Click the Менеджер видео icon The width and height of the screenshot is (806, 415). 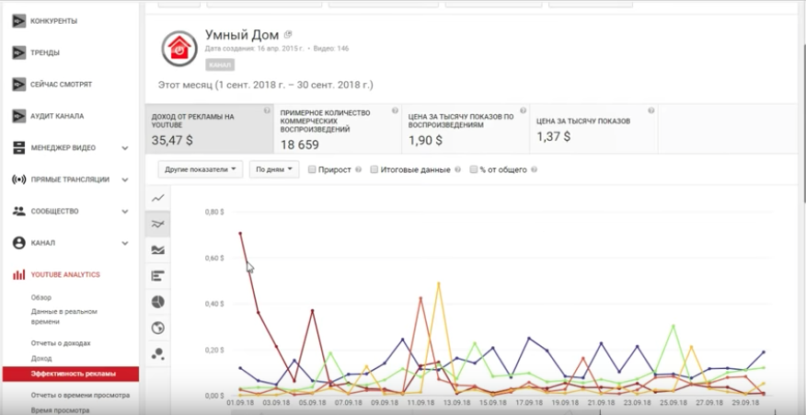(19, 148)
